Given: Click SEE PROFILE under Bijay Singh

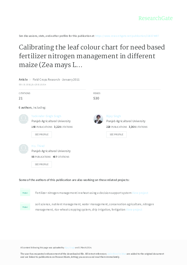Looking at the screenshot, I should pos(116,134).
